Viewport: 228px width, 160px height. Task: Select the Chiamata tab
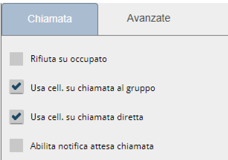click(50, 19)
